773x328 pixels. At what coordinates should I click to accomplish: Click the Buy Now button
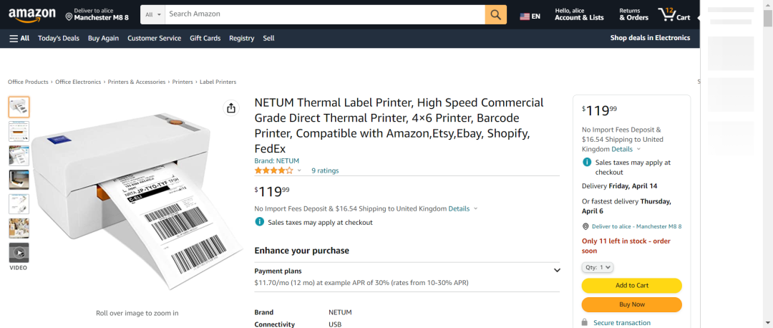coord(631,305)
